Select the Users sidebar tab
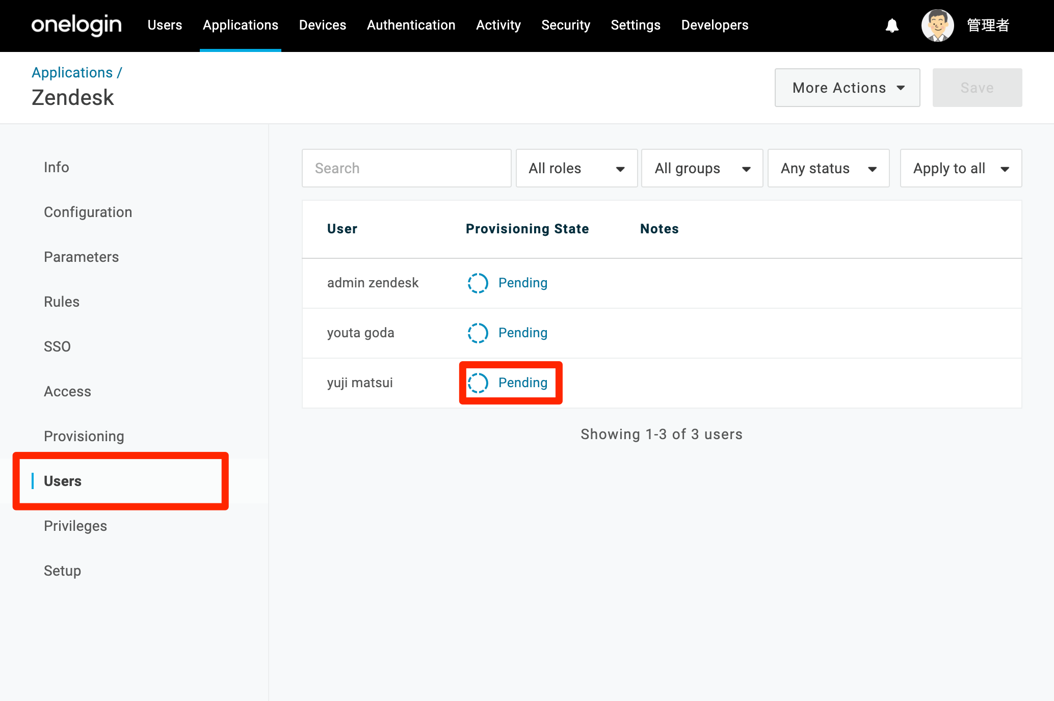The height and width of the screenshot is (701, 1054). point(63,481)
